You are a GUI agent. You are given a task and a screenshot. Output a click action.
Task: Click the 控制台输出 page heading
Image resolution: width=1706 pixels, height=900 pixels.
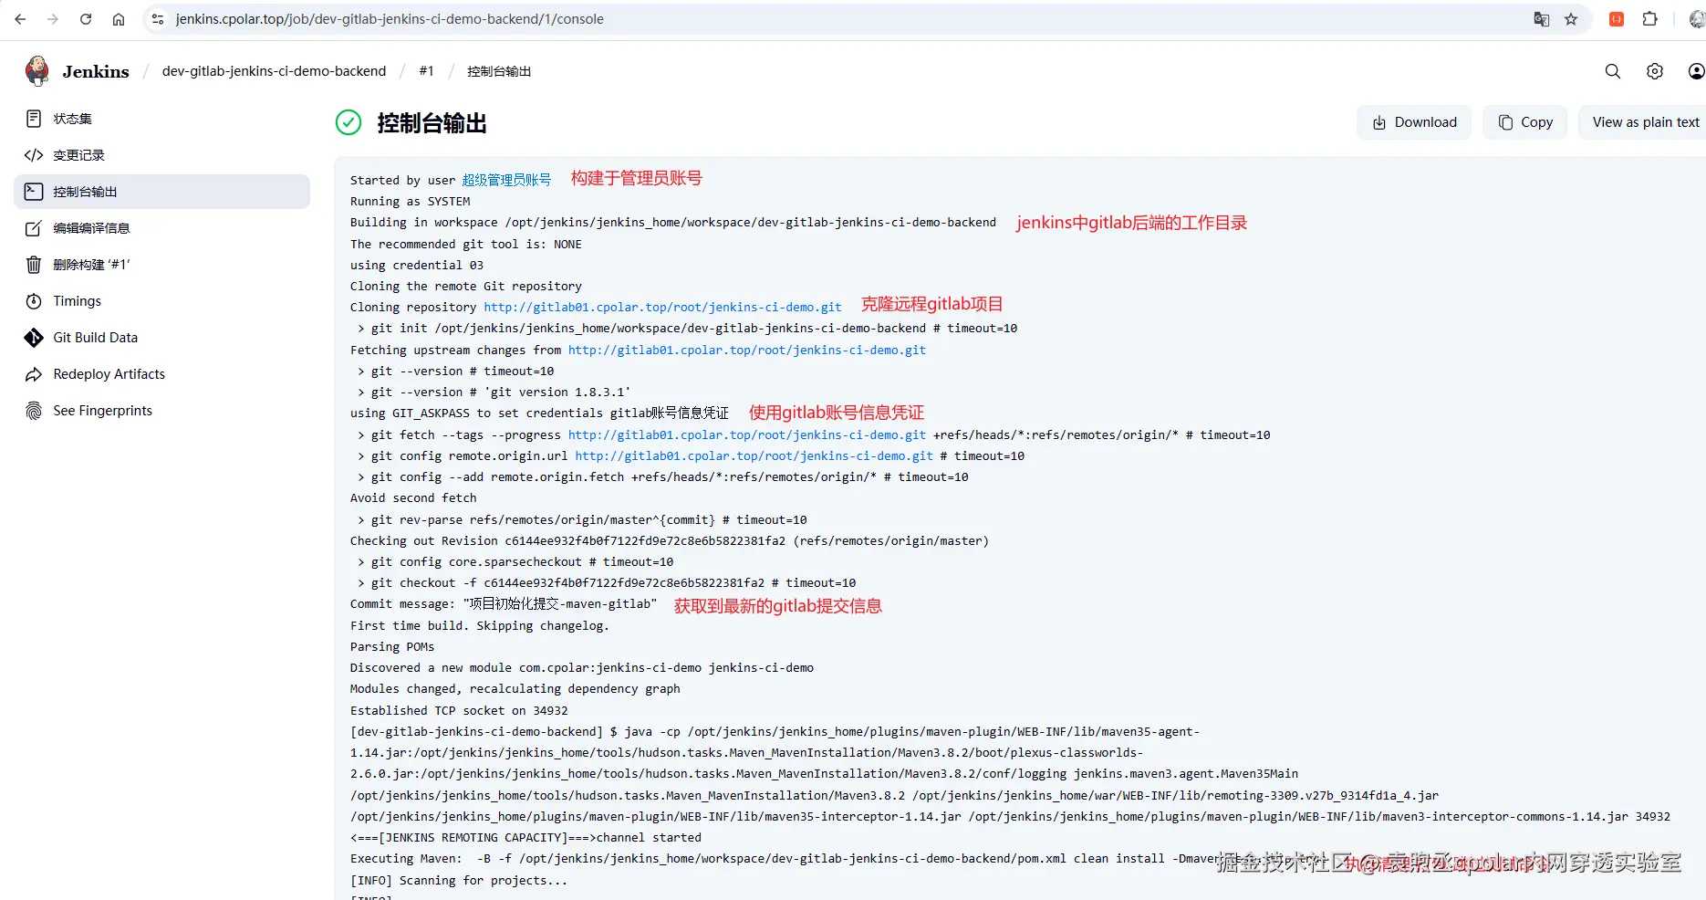click(x=432, y=123)
